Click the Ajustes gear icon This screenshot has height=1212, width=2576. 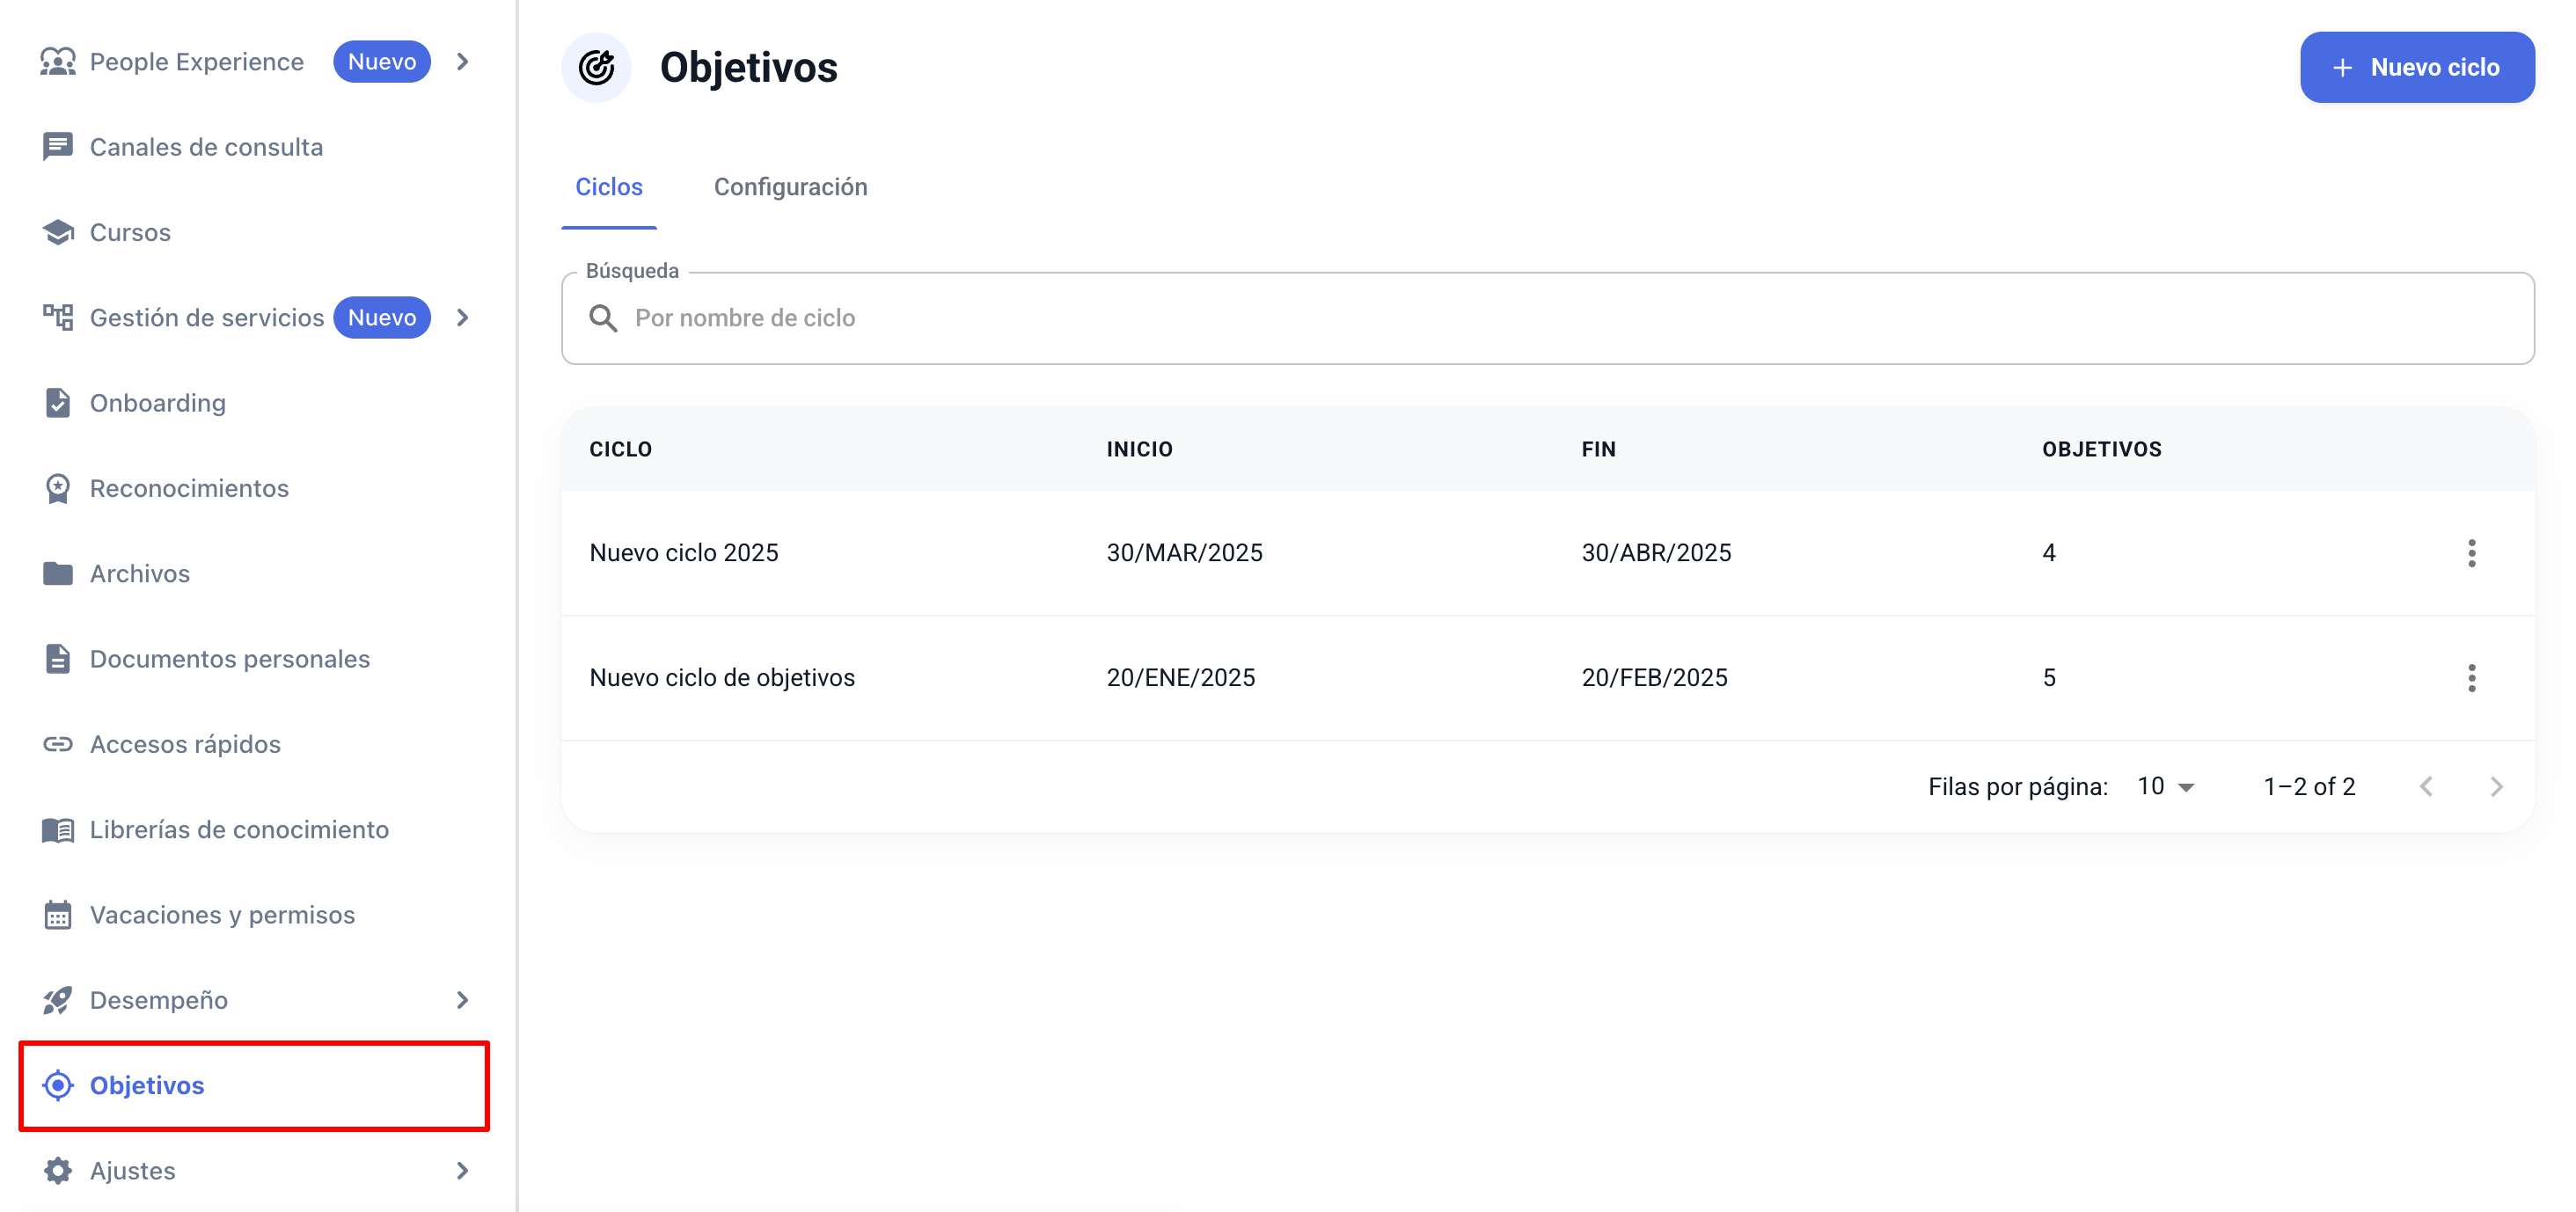[x=58, y=1170]
